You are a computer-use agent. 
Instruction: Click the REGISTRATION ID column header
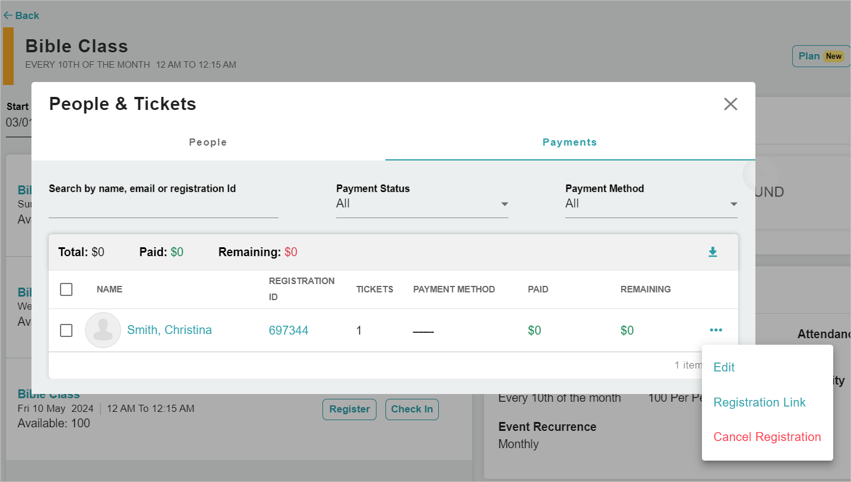pyautogui.click(x=302, y=289)
